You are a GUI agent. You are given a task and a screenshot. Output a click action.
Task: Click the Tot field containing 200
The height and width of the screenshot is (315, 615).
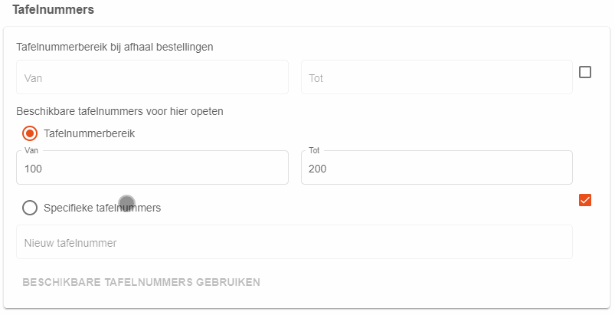click(x=437, y=168)
